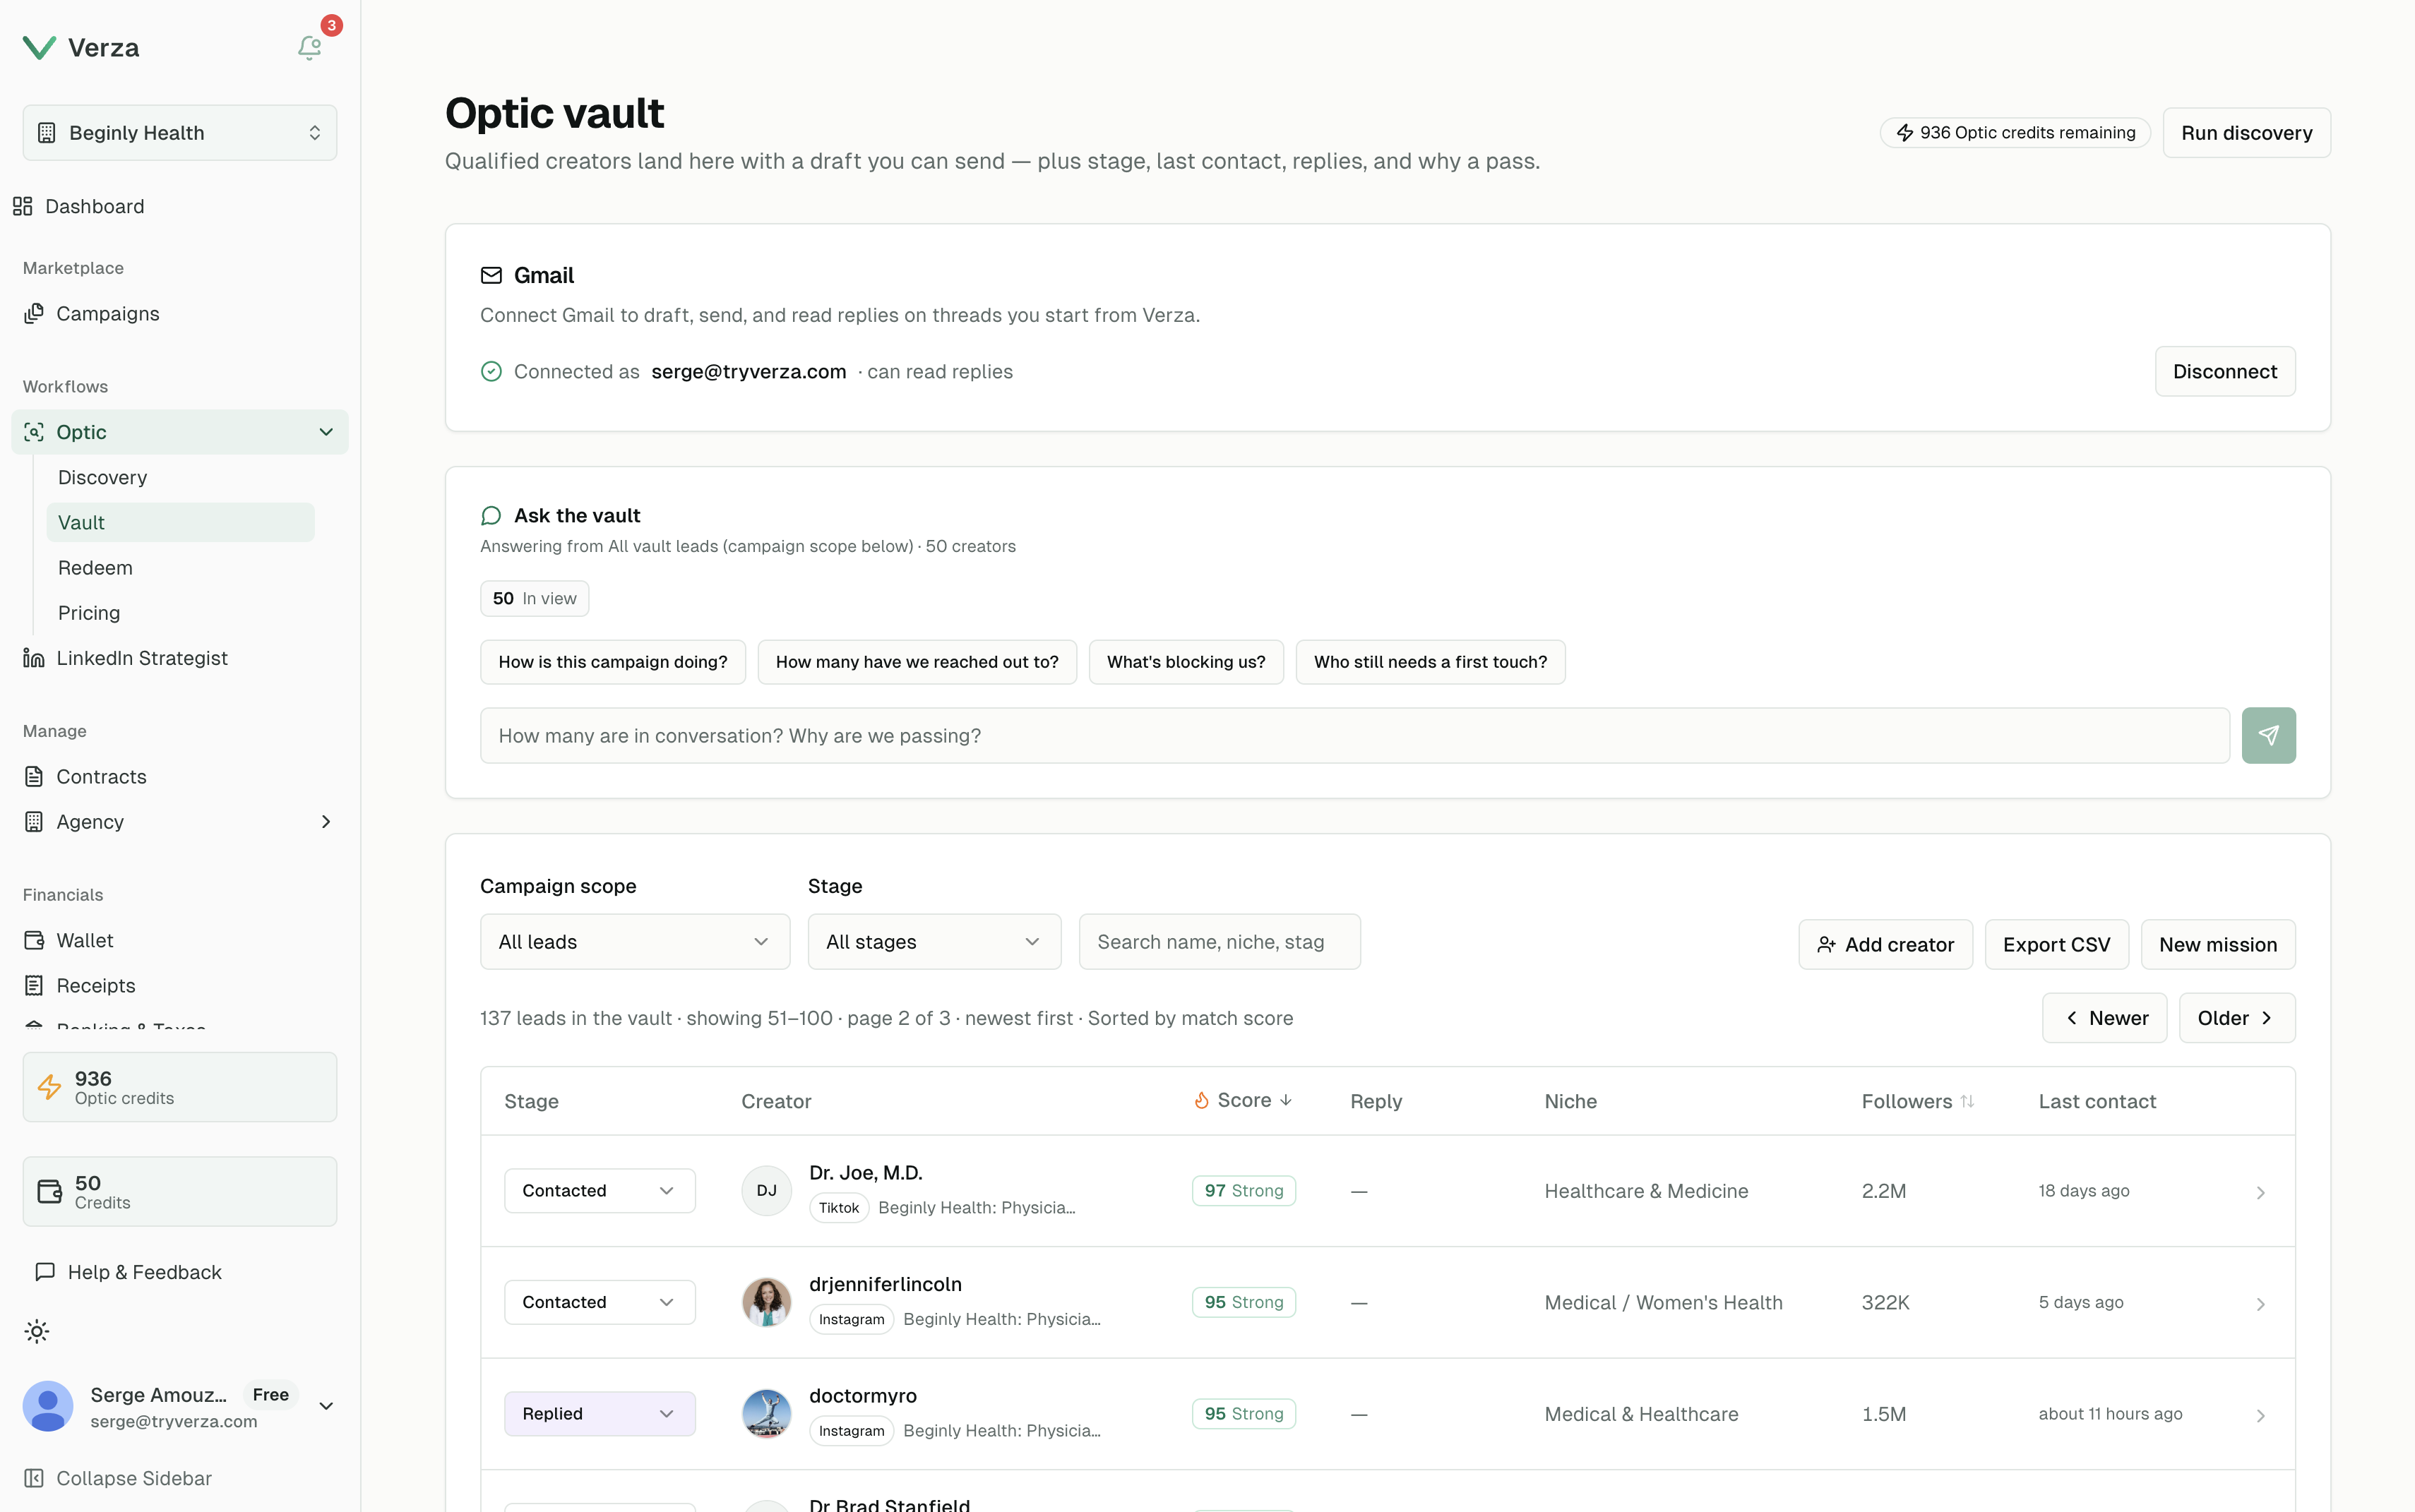Open LinkedIn Strategist
This screenshot has height=1512, width=2415.
click(126, 658)
